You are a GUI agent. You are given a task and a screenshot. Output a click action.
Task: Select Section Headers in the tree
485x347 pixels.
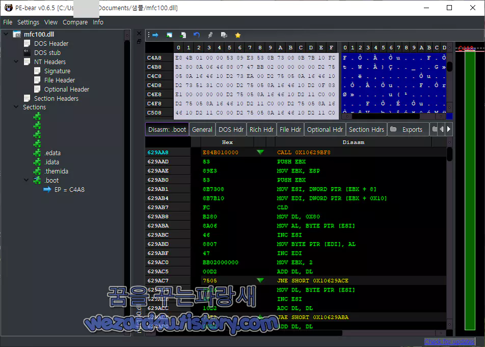(x=56, y=99)
